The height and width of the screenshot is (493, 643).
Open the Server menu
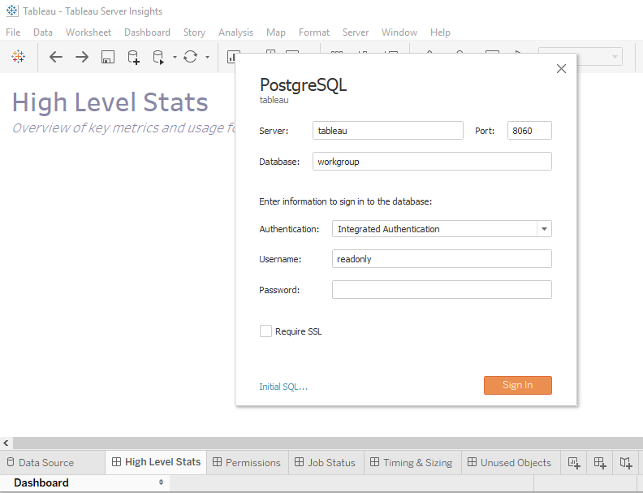pyautogui.click(x=356, y=32)
